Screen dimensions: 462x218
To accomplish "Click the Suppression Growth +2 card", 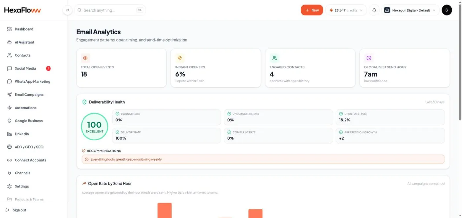I will pyautogui.click(x=390, y=136).
